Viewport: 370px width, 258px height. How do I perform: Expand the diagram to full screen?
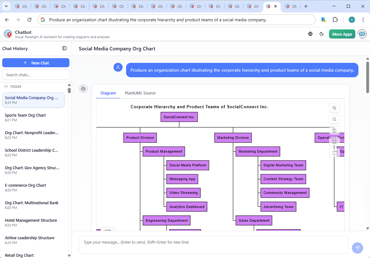tap(334, 141)
